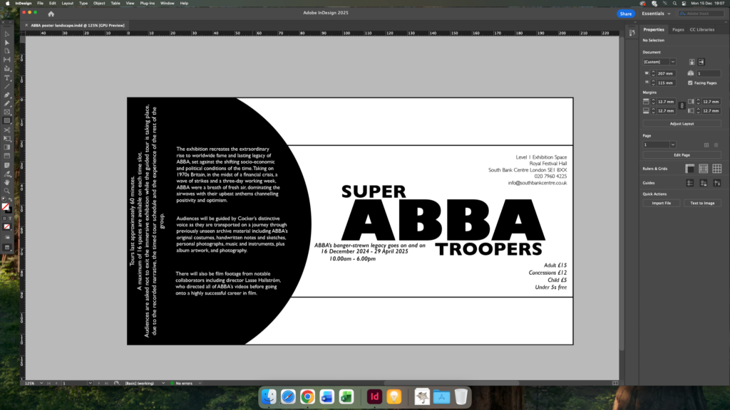The width and height of the screenshot is (730, 410).
Task: Show rulers via Rulers & Grids icon
Action: (690, 169)
